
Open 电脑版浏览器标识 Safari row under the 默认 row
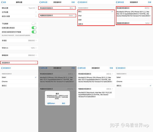pyautogui.click(x=57, y=15)
